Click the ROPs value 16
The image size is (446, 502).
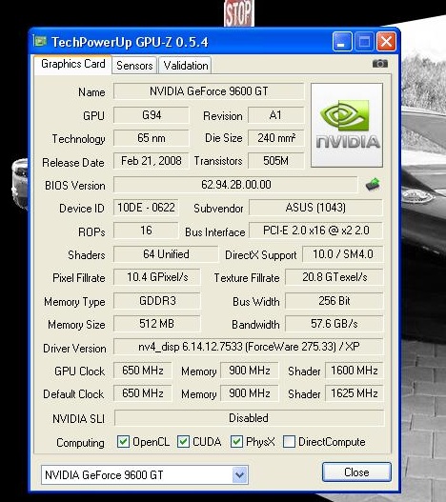click(146, 231)
